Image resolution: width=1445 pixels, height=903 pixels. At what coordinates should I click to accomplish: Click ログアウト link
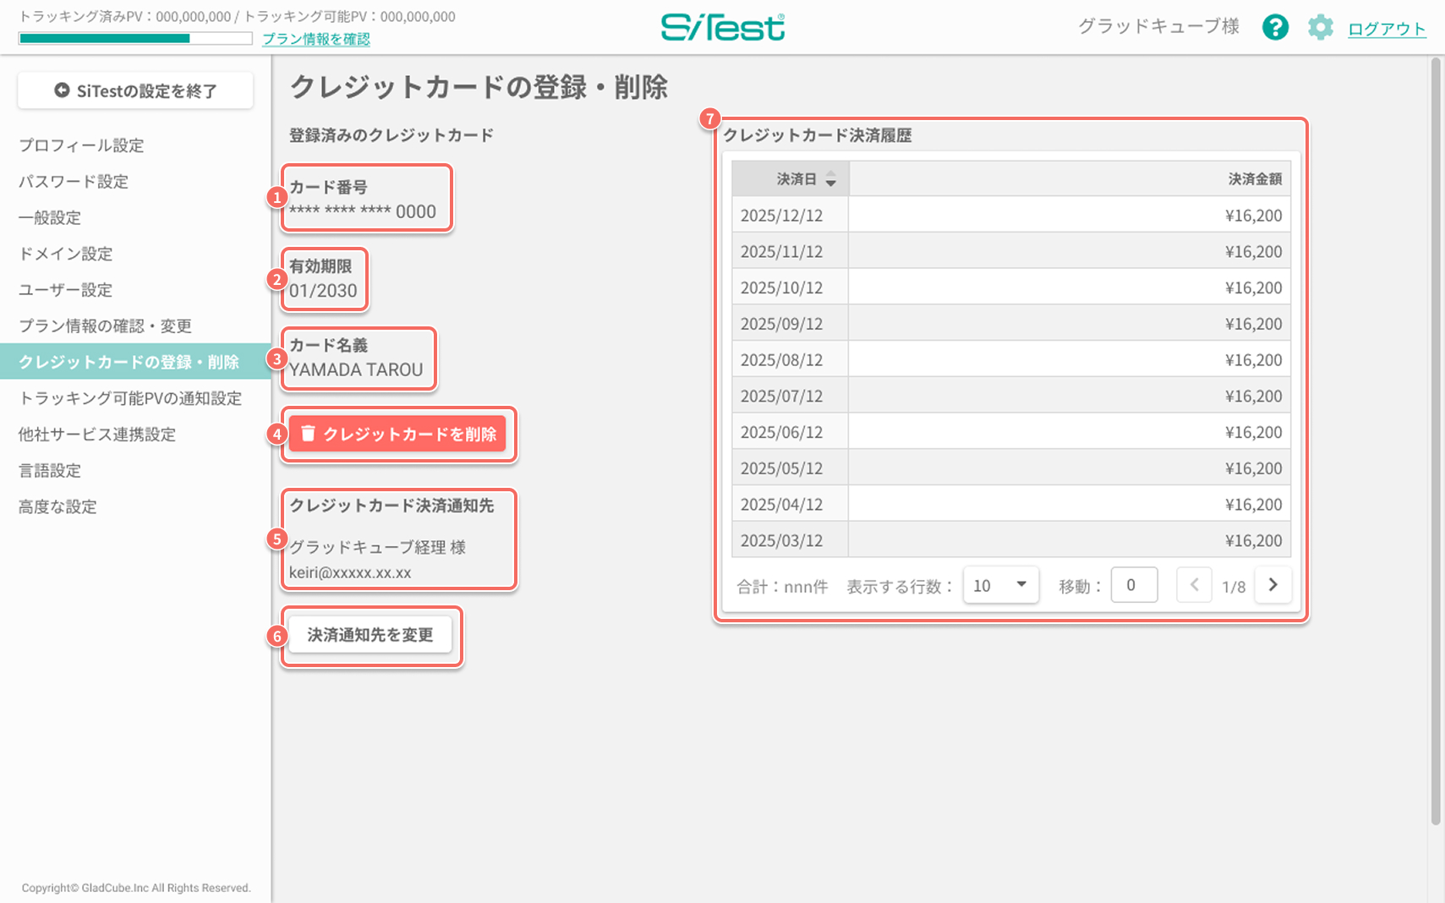pyautogui.click(x=1387, y=29)
